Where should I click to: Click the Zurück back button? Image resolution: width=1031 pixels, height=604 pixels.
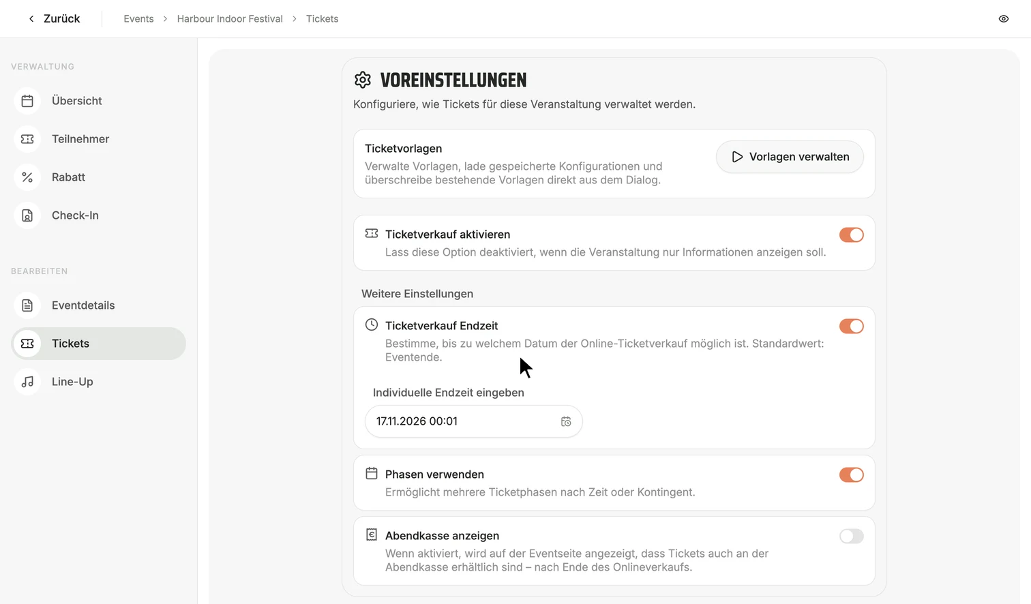54,19
